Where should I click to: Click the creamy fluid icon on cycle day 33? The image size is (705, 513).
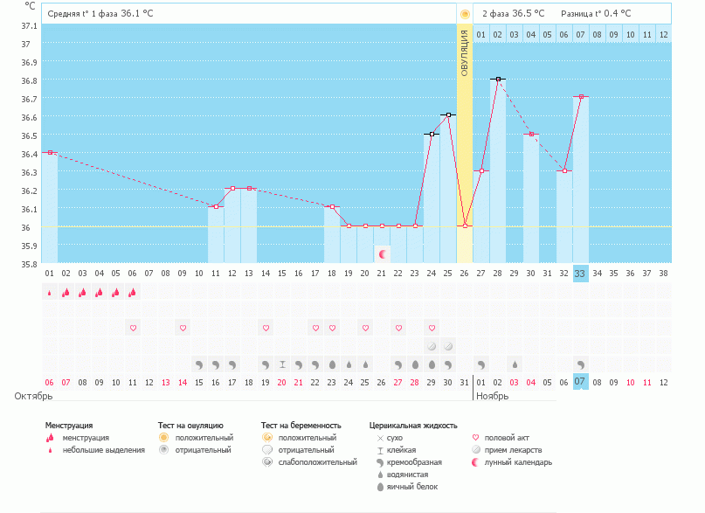581,364
